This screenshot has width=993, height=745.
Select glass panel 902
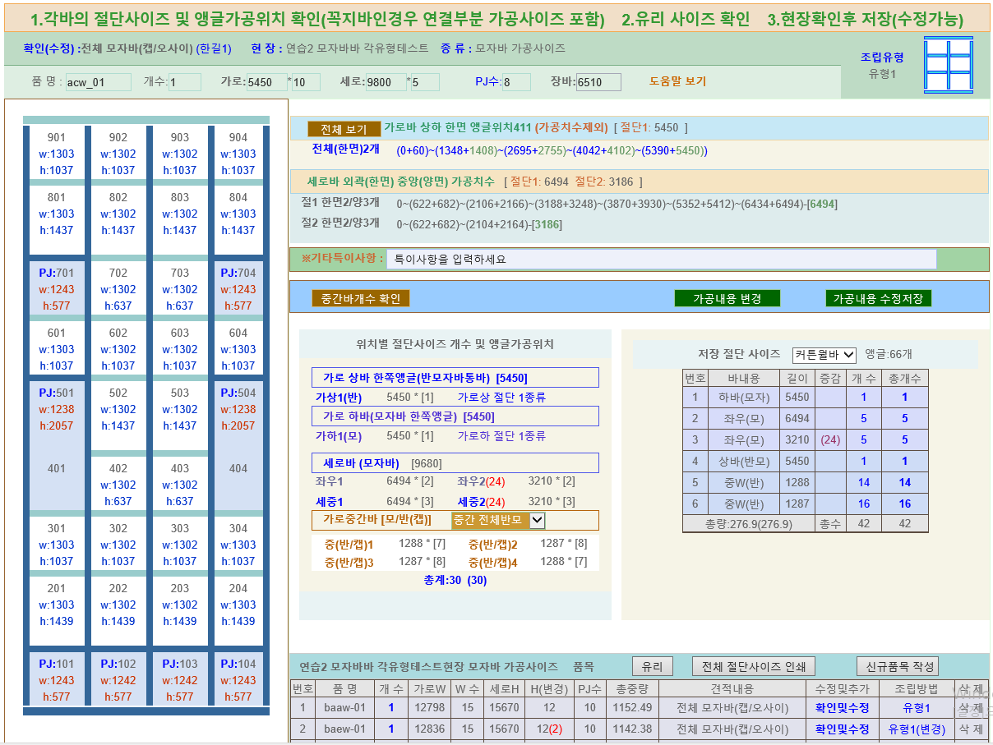(x=118, y=153)
